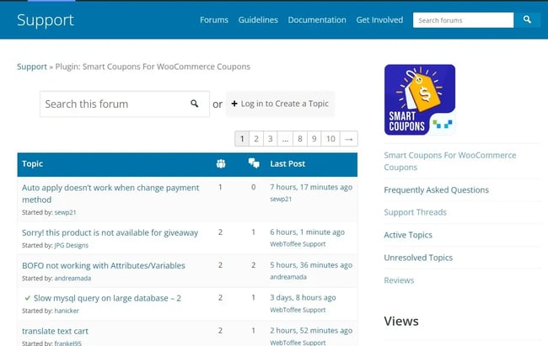The image size is (548, 346).
Task: Click the voices column people icon
Action: coord(220,163)
